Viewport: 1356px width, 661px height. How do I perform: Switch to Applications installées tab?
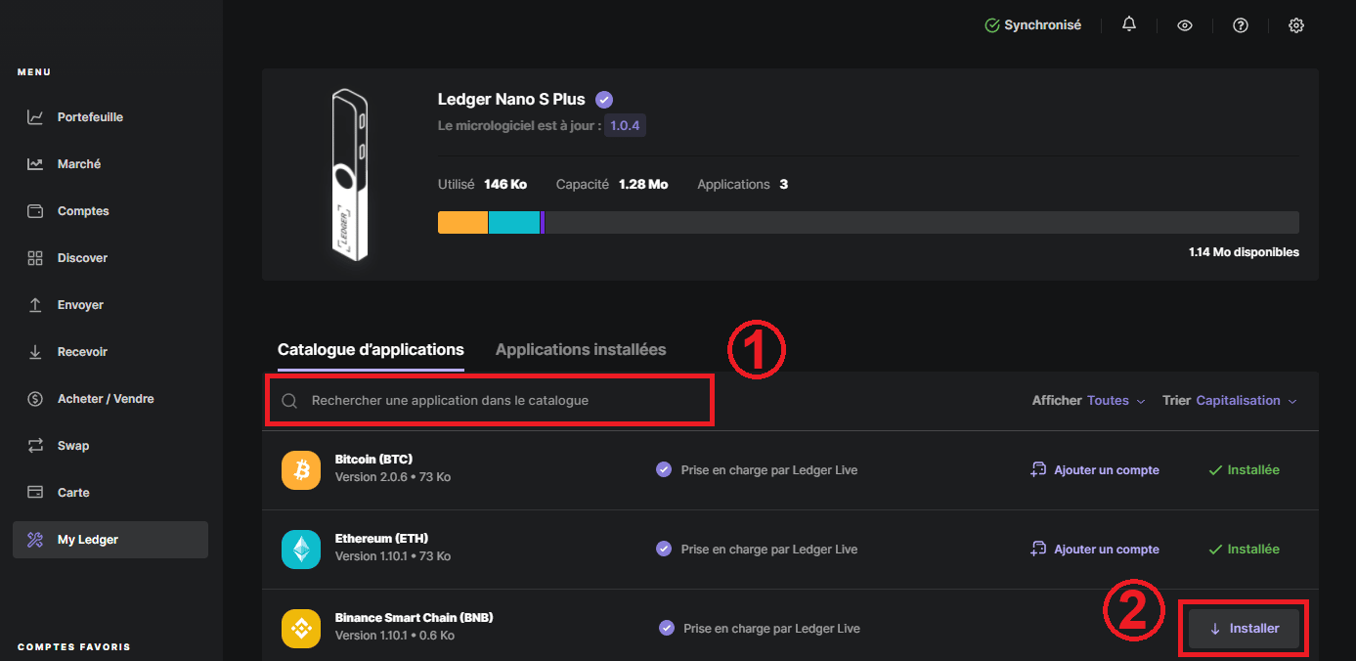click(581, 350)
